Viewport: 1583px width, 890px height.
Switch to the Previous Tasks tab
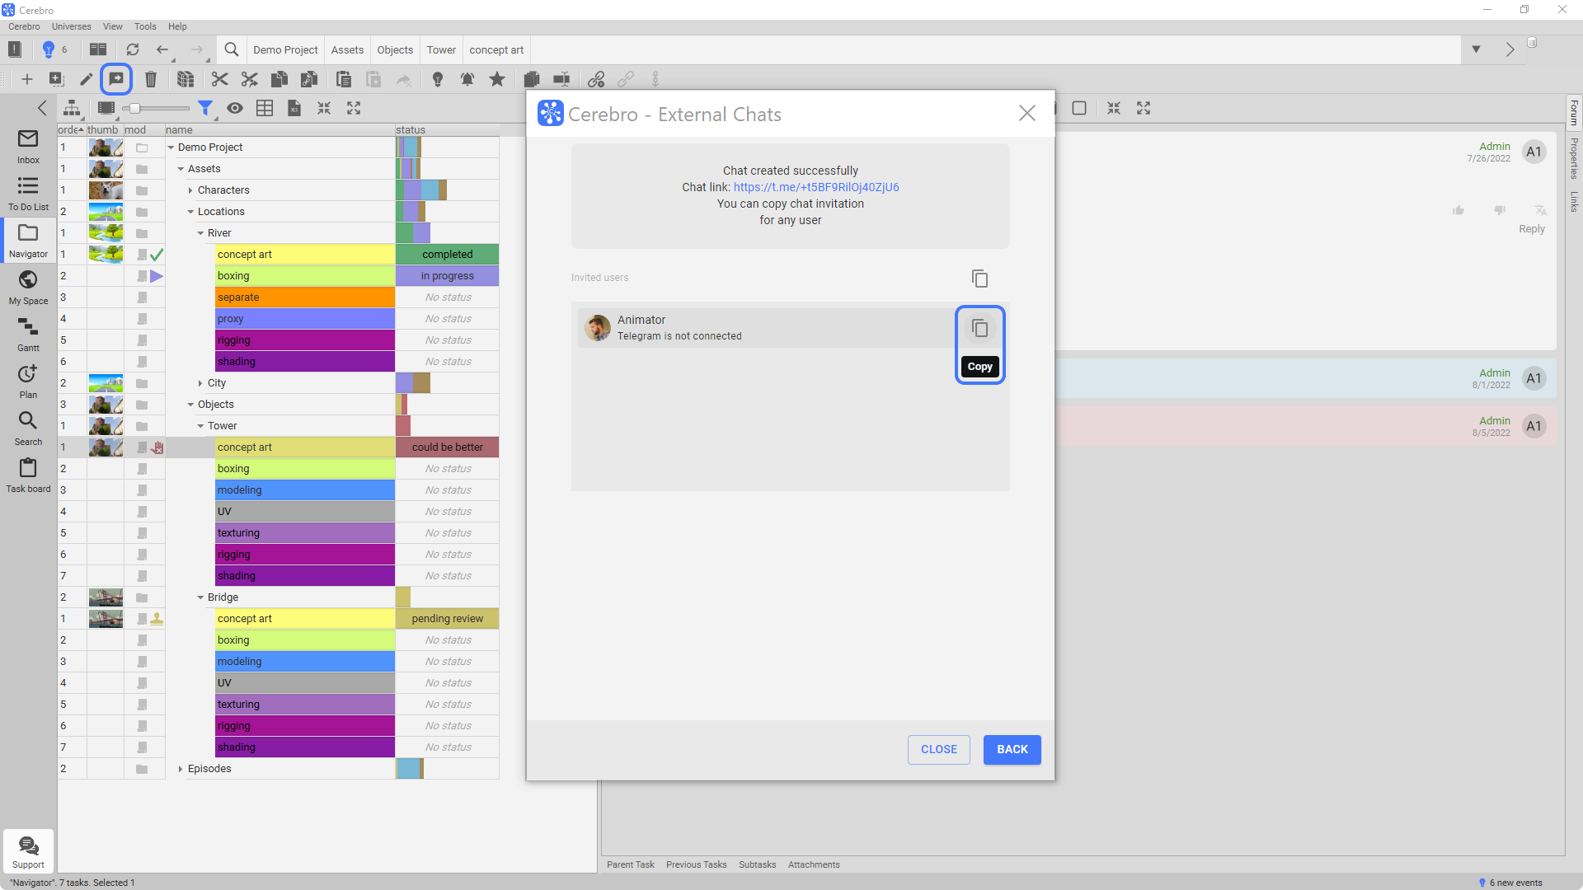coord(696,864)
